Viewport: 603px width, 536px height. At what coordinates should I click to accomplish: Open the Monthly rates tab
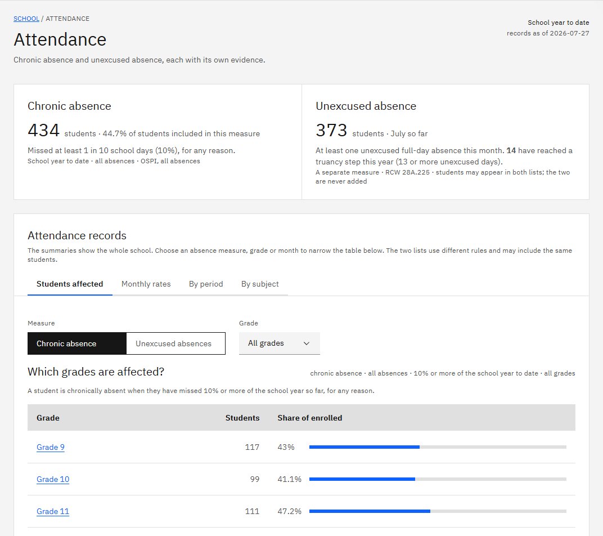pos(146,284)
